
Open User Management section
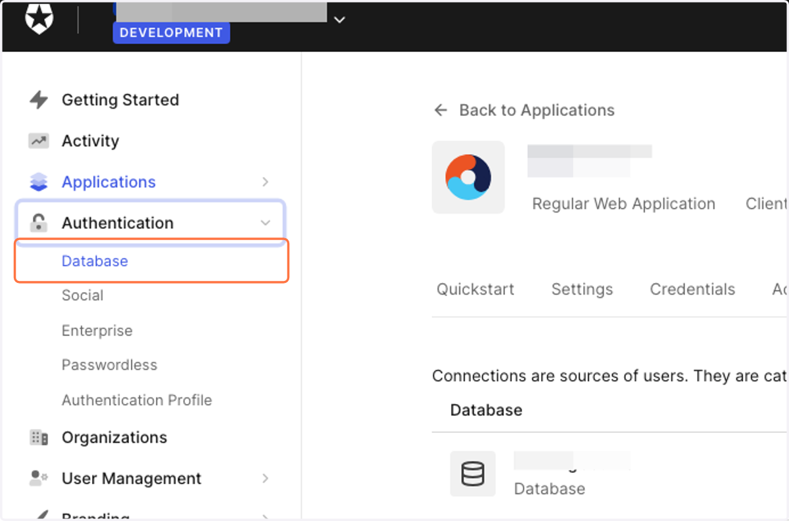pos(131,478)
